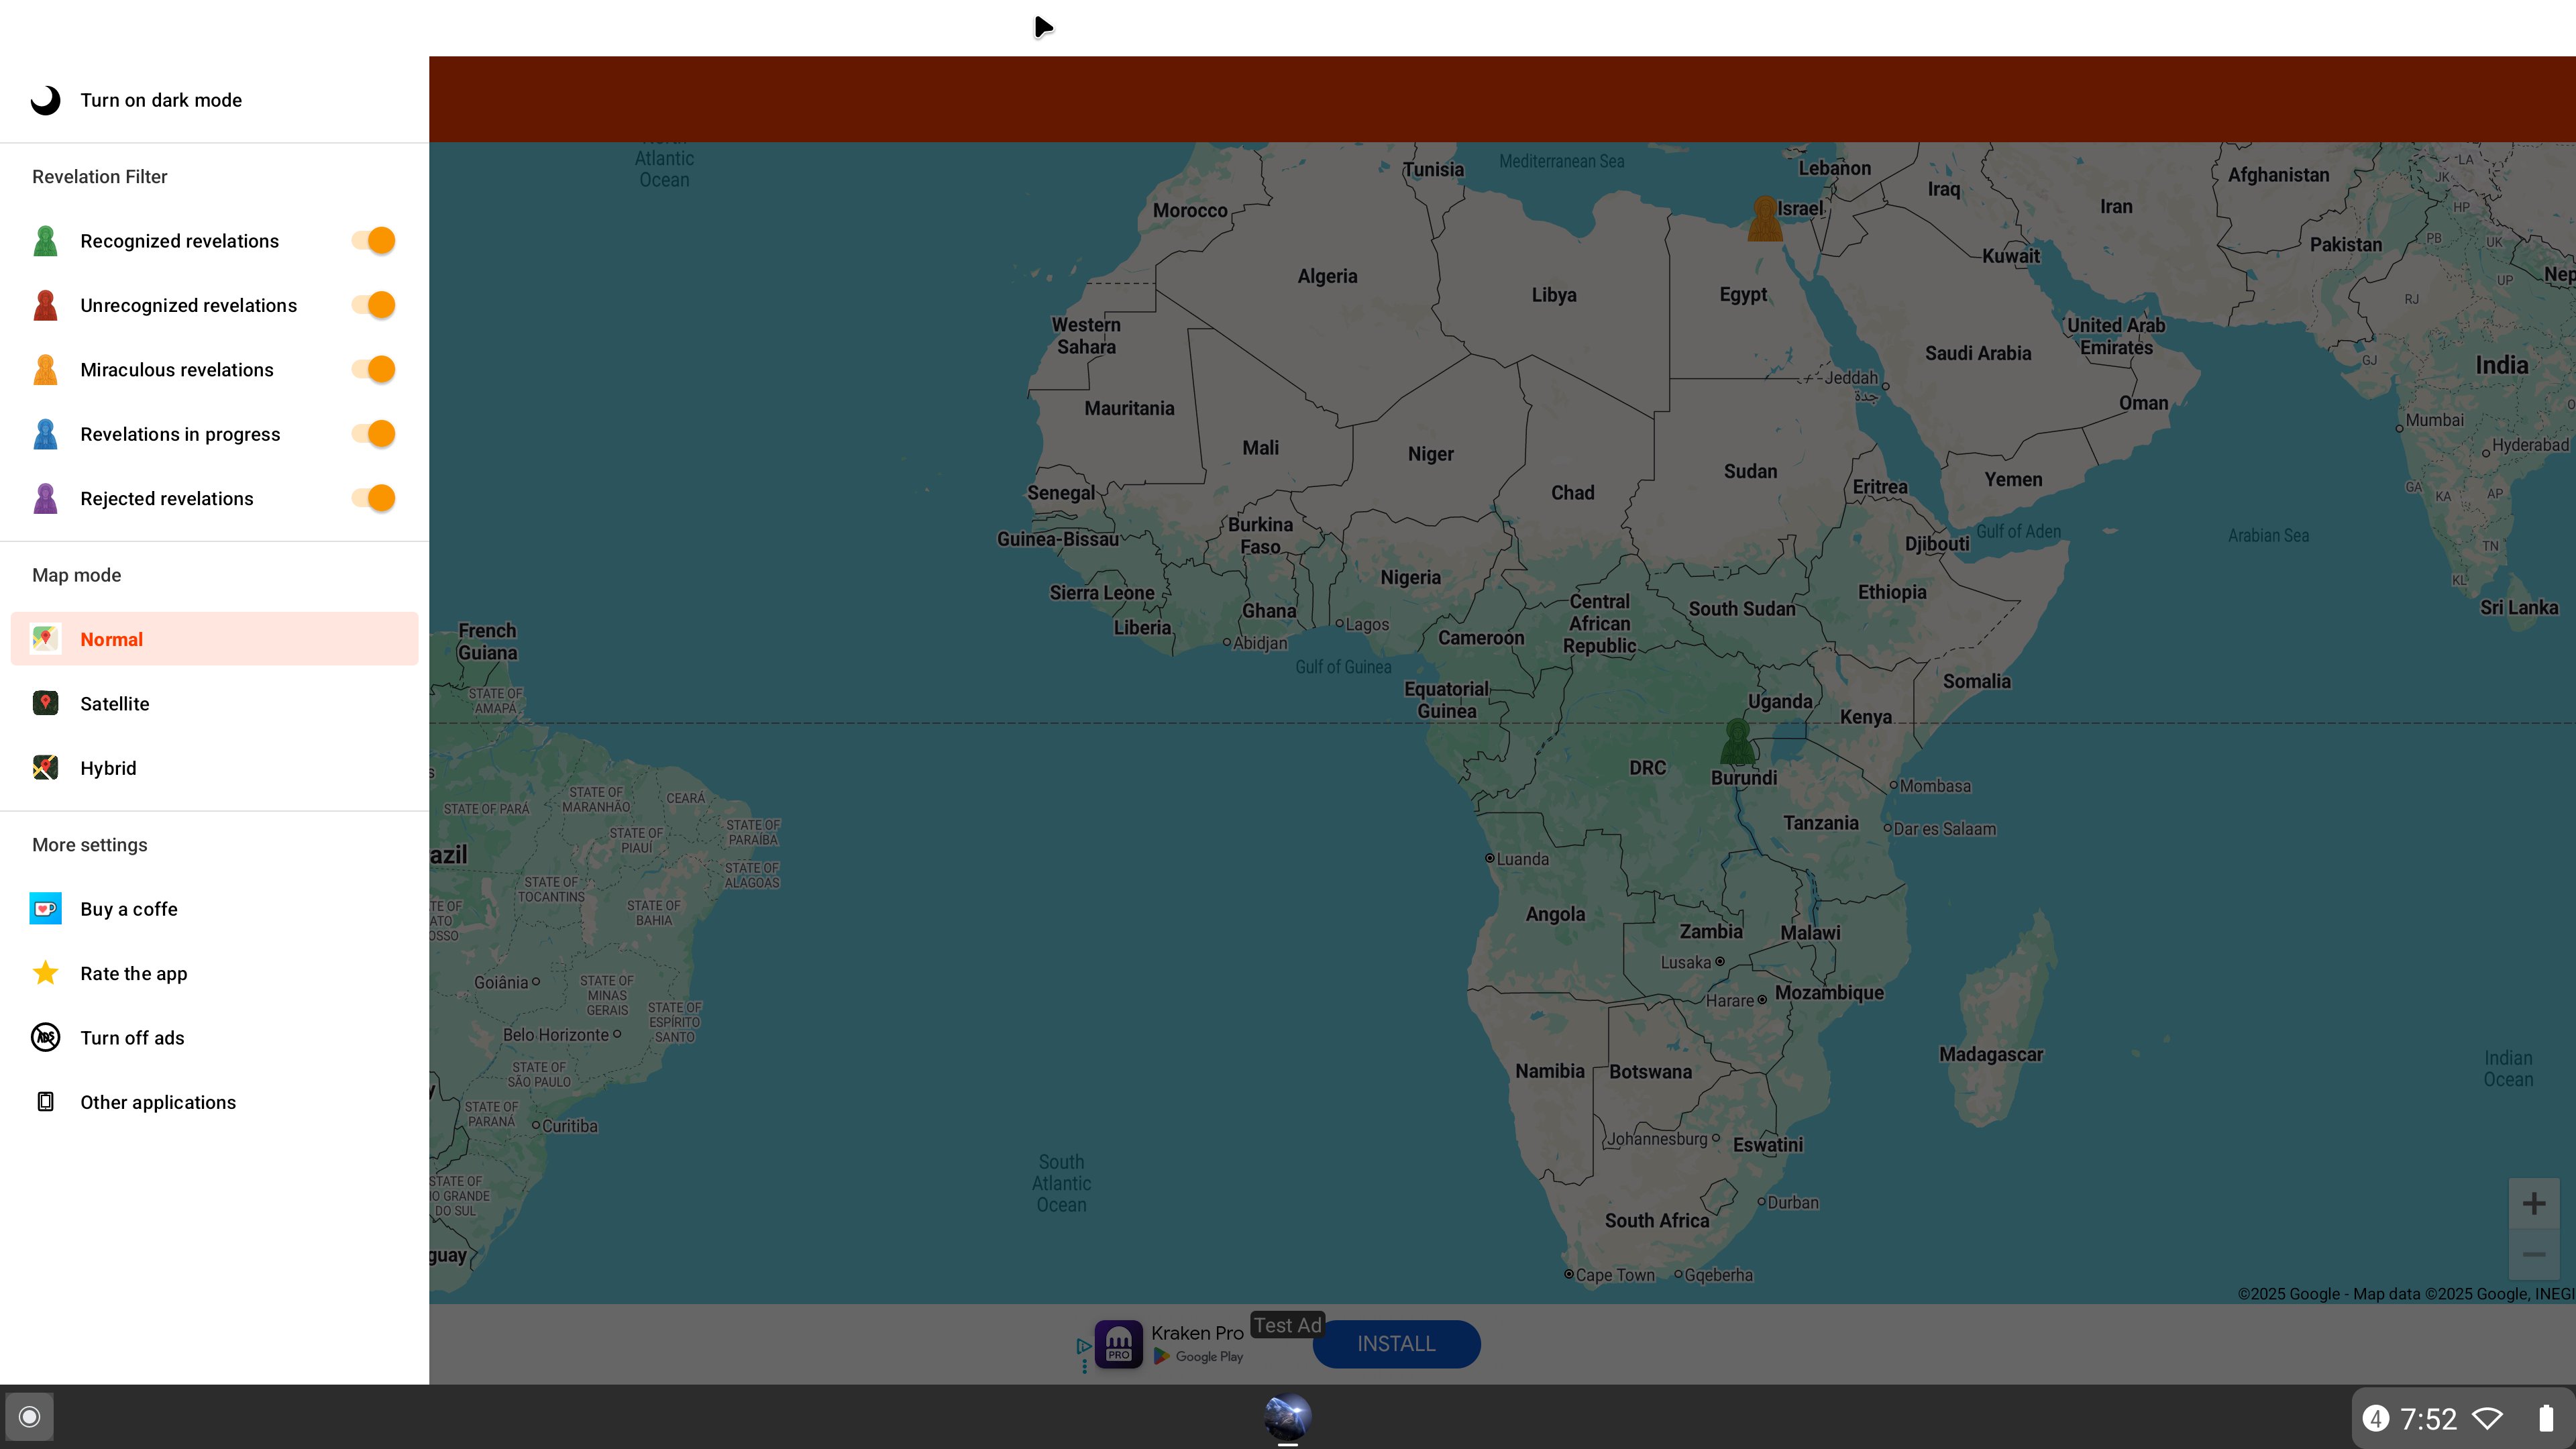Click the orange revelation marker near Israel
The image size is (2576, 1449).
[x=1764, y=219]
